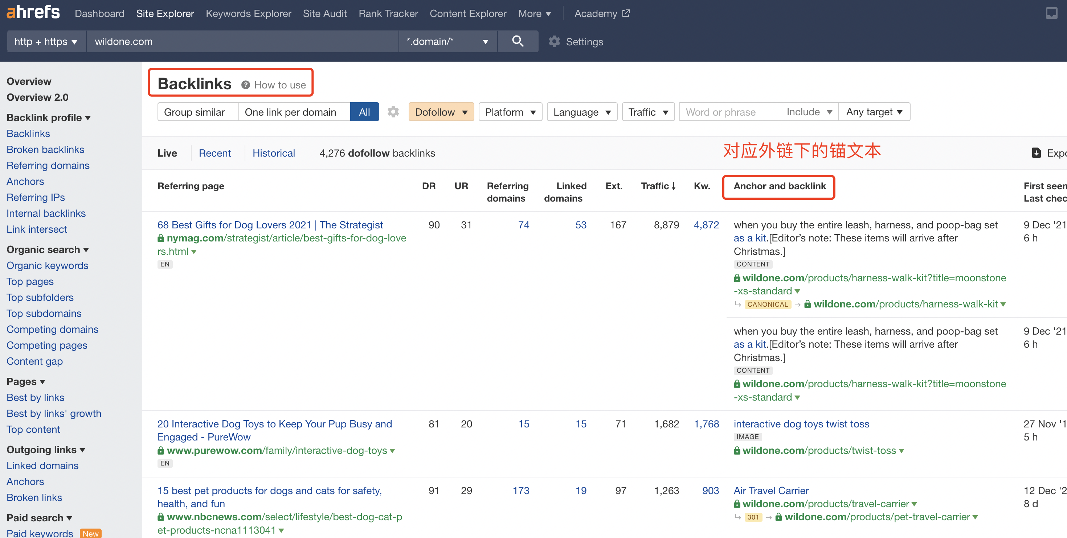Expand the purewow.com URL dropdown arrow

pos(392,451)
